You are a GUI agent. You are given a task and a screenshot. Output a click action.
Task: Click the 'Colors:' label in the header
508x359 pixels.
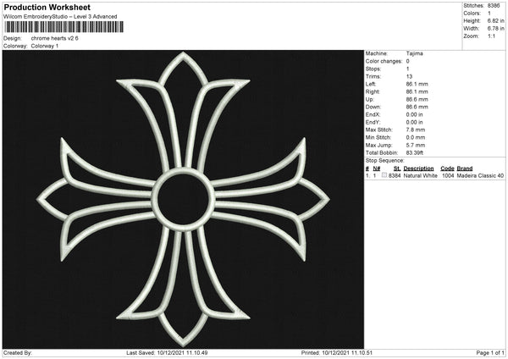click(472, 14)
